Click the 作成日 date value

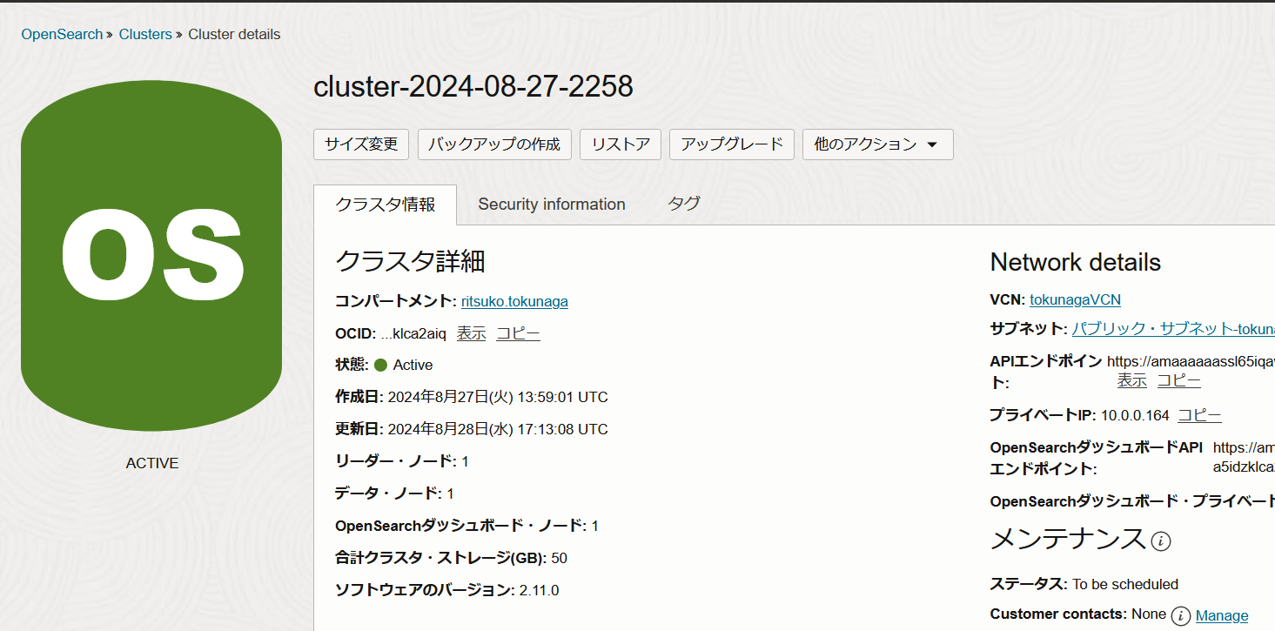click(498, 397)
